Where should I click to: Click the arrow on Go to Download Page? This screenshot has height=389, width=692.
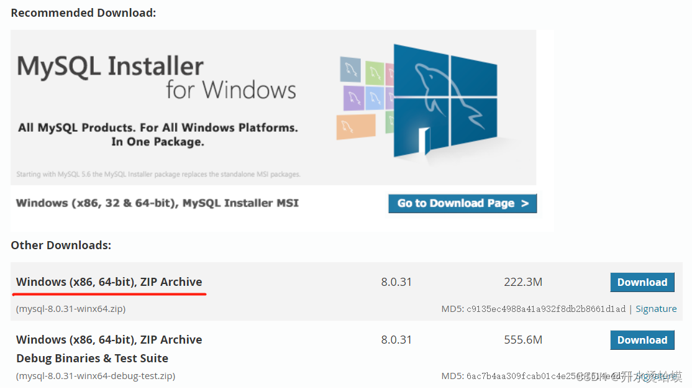point(525,203)
